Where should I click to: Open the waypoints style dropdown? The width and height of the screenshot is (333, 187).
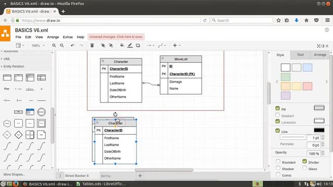162,45
